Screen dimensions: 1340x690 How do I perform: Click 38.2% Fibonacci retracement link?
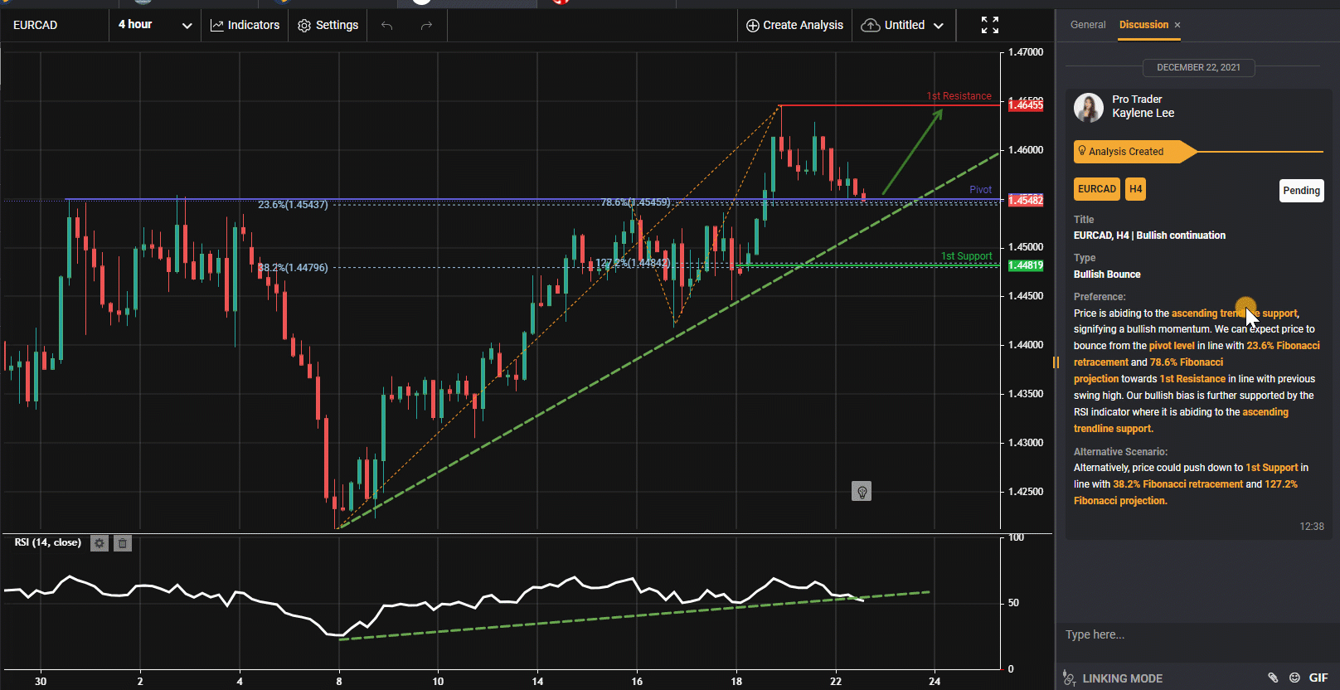pos(1177,484)
